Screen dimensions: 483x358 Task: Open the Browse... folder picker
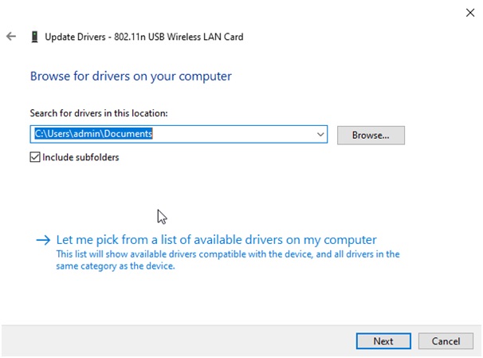pyautogui.click(x=371, y=135)
